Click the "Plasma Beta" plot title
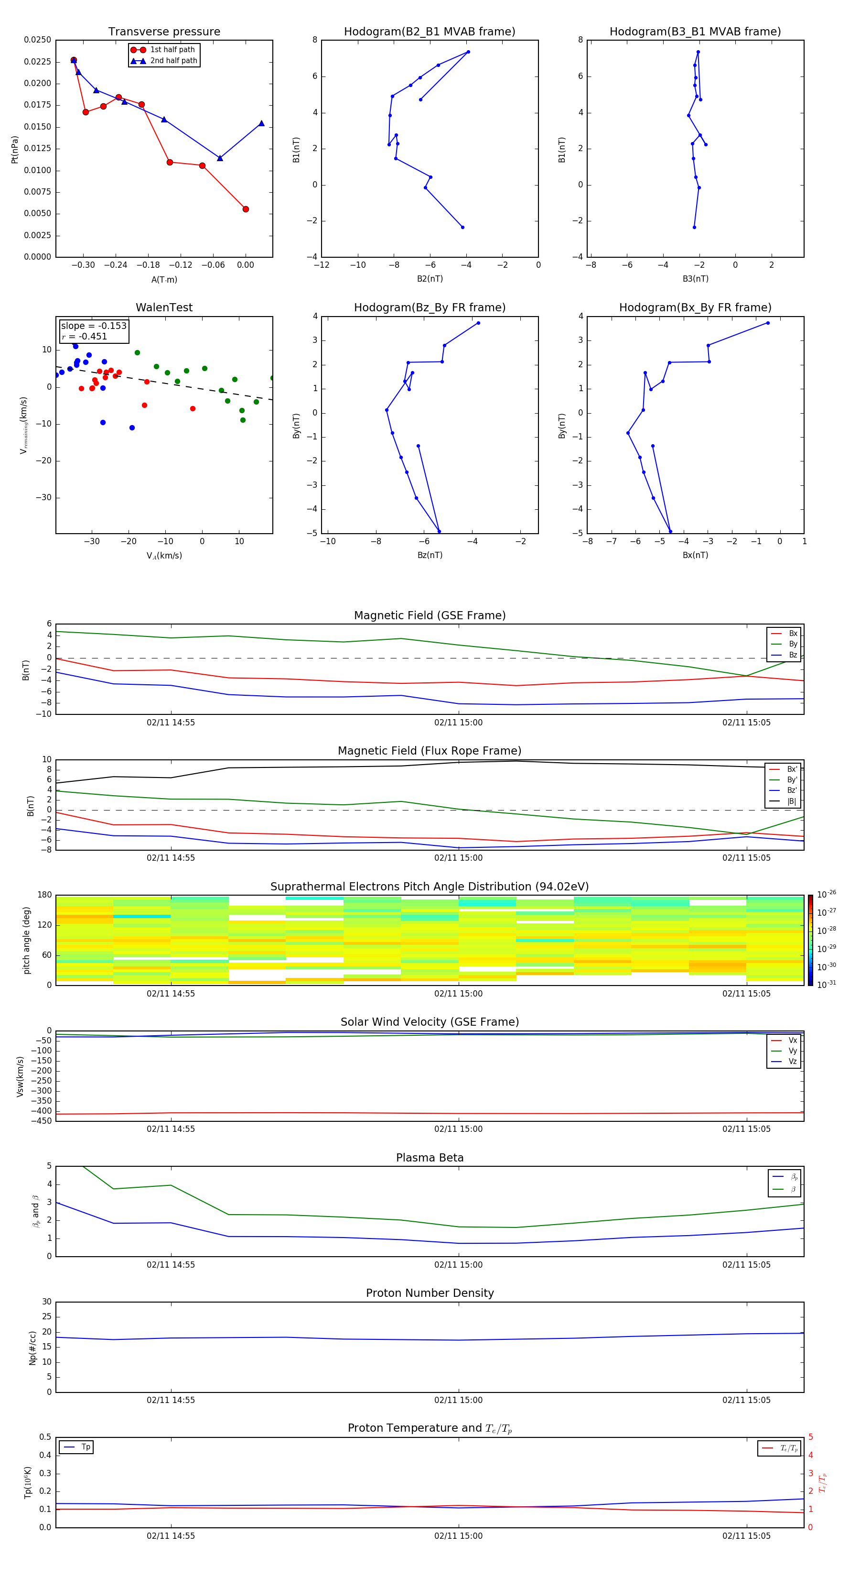The width and height of the screenshot is (860, 1578). click(x=430, y=1158)
